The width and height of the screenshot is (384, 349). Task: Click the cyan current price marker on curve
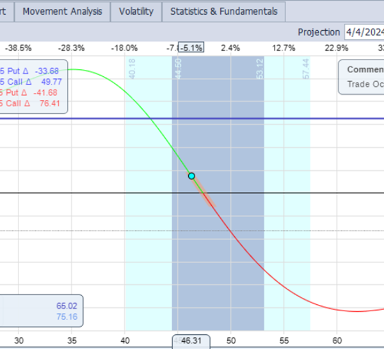pos(191,175)
